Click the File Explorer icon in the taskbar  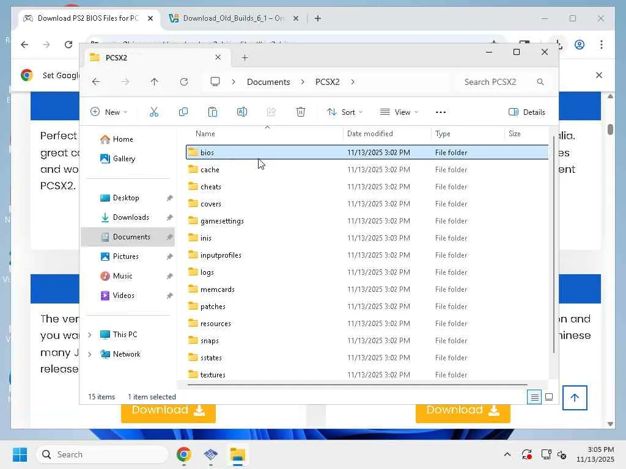pos(238,454)
